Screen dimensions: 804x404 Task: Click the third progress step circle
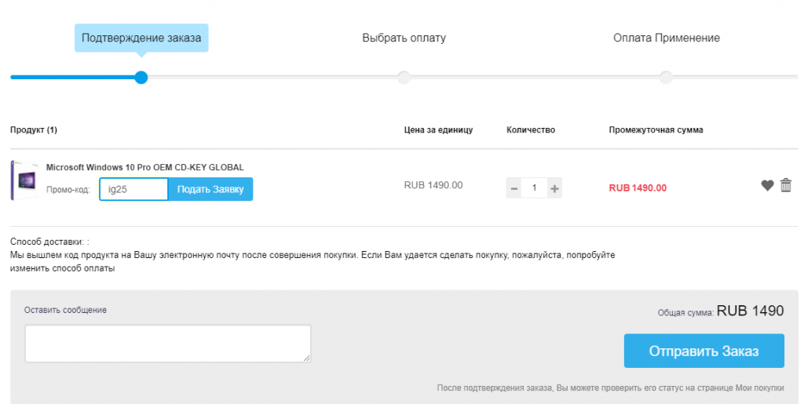click(666, 78)
